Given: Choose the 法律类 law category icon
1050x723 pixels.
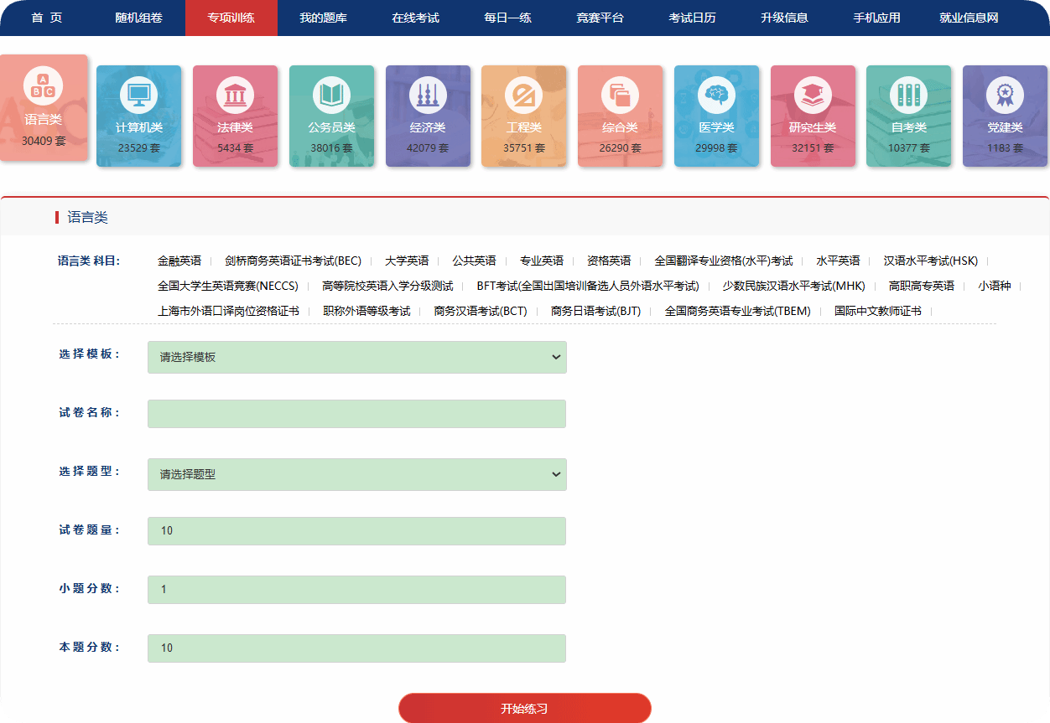Looking at the screenshot, I should click(235, 95).
